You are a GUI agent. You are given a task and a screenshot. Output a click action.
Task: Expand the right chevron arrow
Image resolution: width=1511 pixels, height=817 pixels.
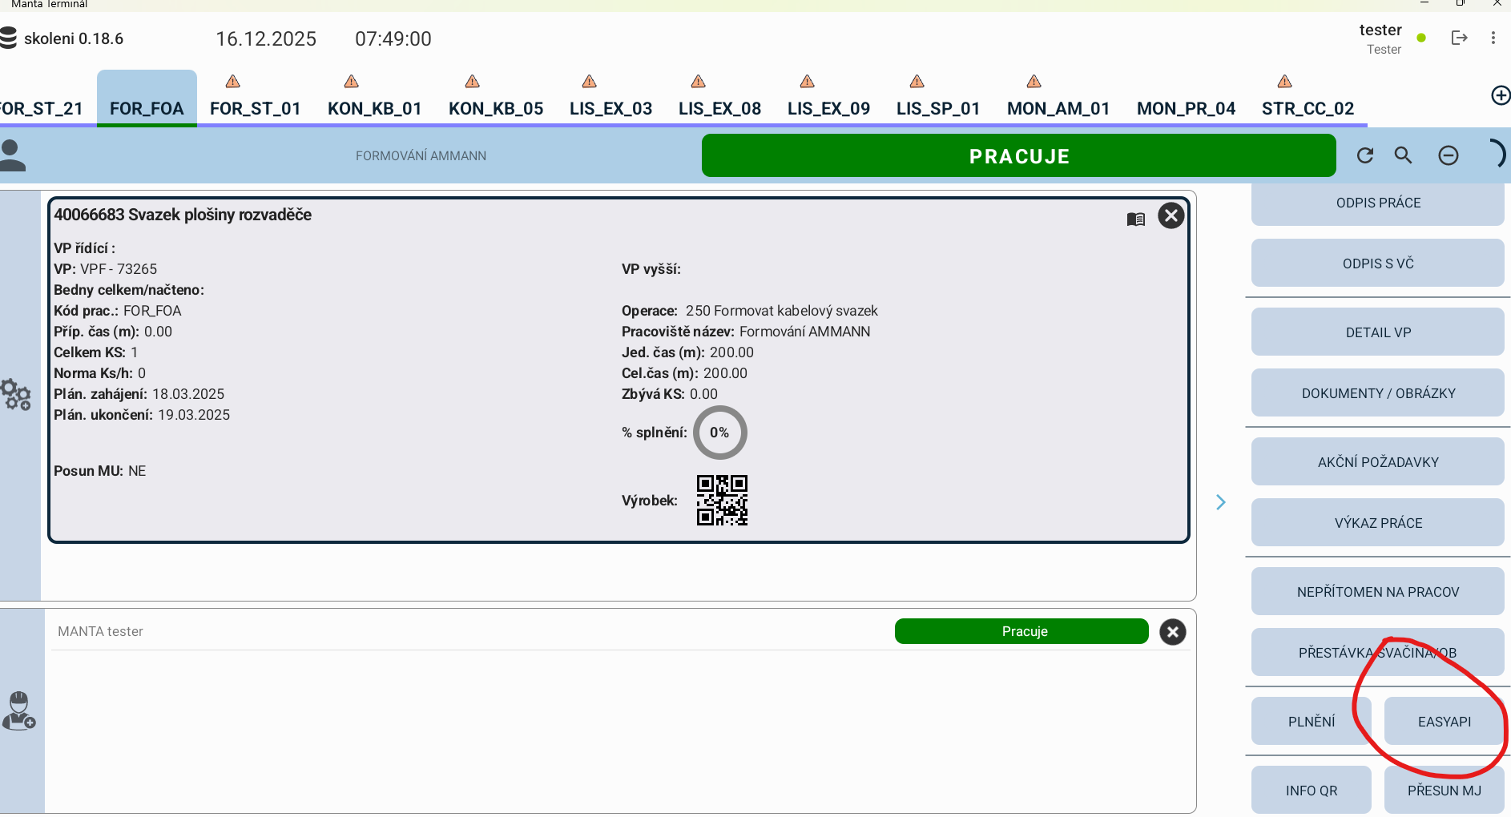[1220, 502]
